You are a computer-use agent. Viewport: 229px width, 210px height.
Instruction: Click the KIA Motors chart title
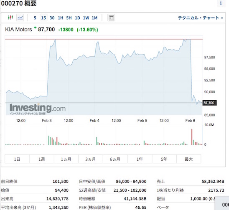click(18, 30)
